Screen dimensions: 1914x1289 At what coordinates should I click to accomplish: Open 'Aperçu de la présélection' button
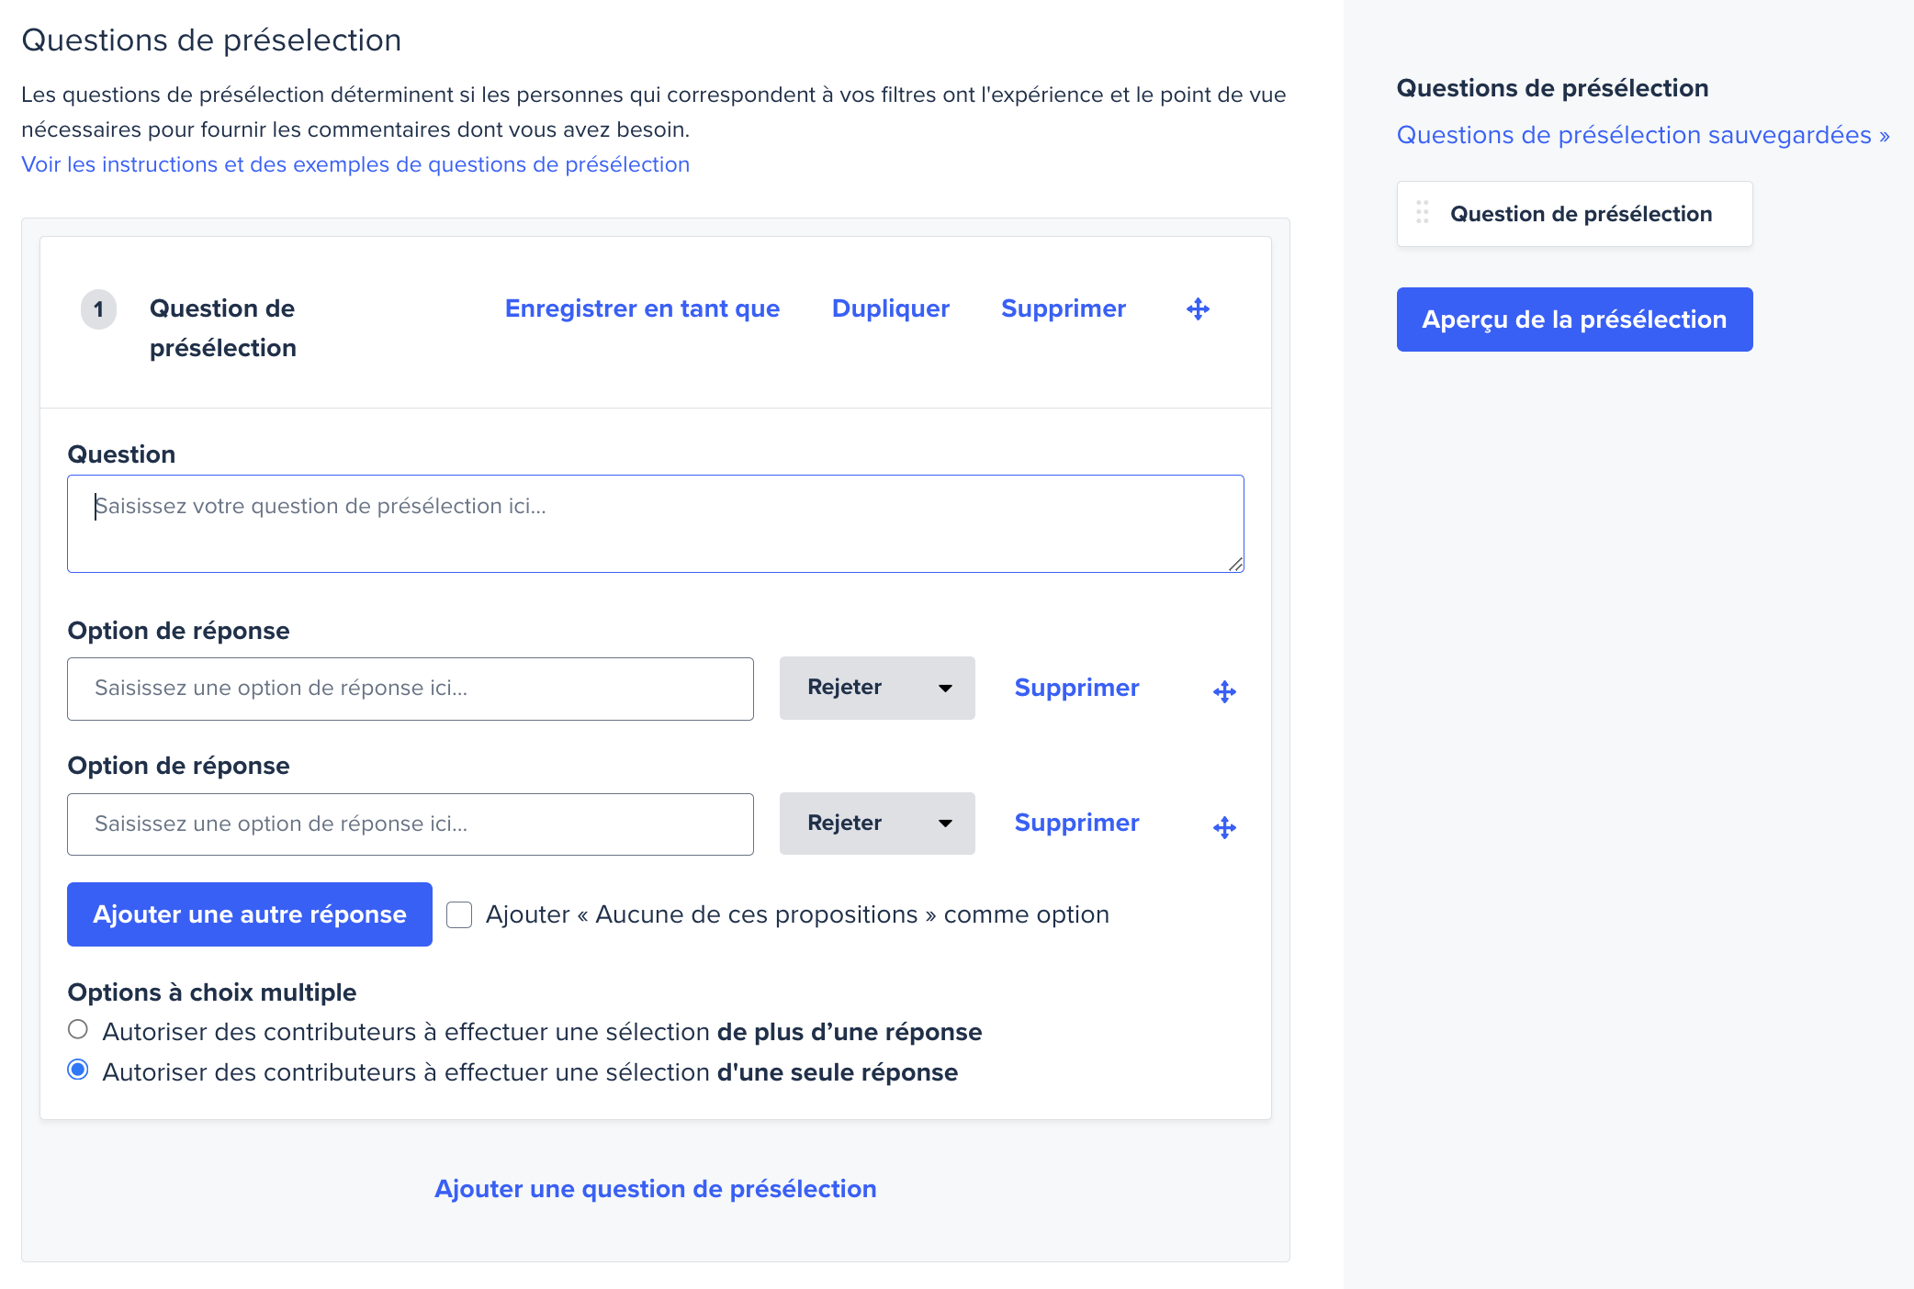click(1574, 319)
